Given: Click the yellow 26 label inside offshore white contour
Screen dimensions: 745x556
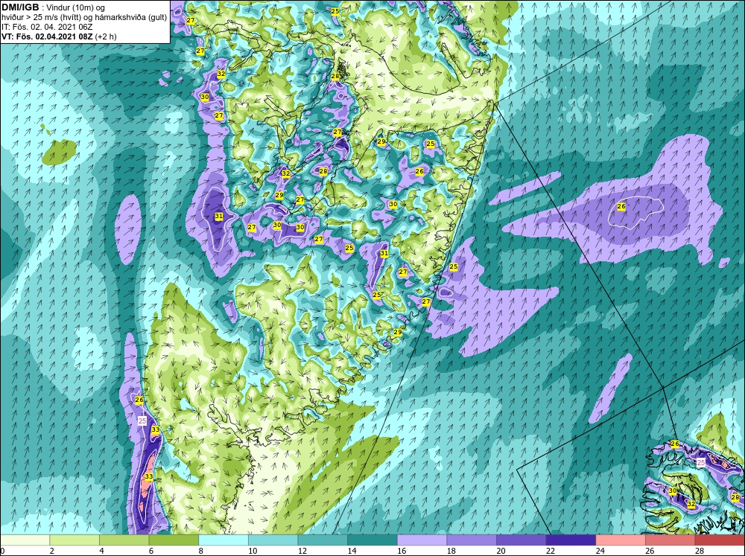Looking at the screenshot, I should coord(621,206).
